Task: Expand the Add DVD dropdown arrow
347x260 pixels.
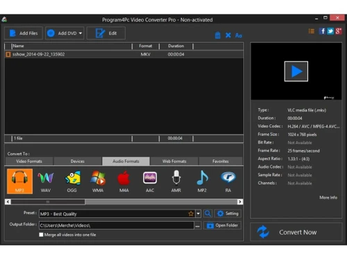Action: [x=81, y=33]
